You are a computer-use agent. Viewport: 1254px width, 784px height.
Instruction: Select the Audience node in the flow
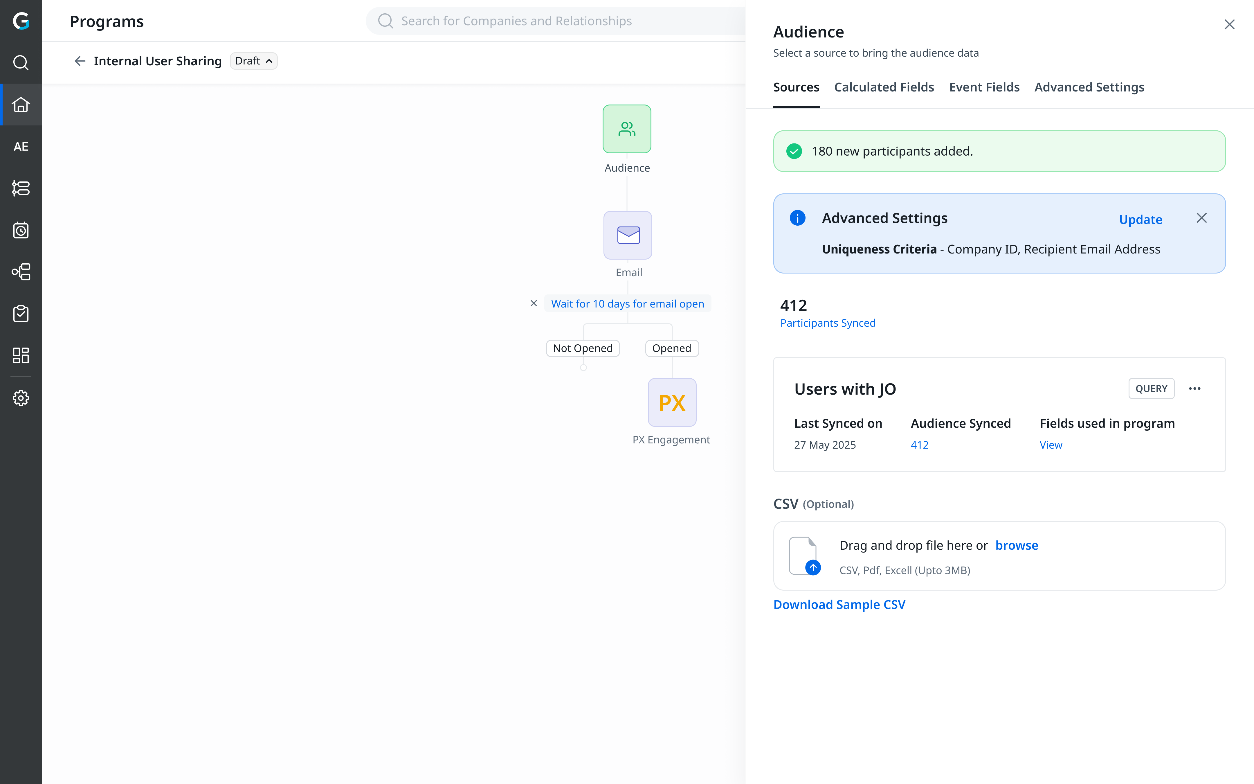click(x=627, y=129)
